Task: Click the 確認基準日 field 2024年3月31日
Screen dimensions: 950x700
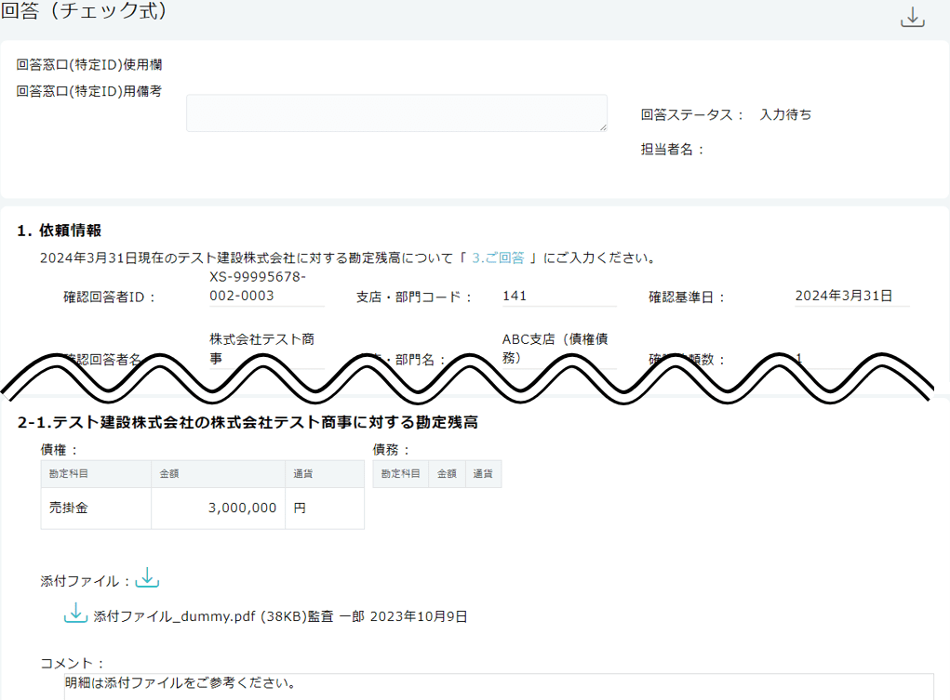Action: pos(850,296)
